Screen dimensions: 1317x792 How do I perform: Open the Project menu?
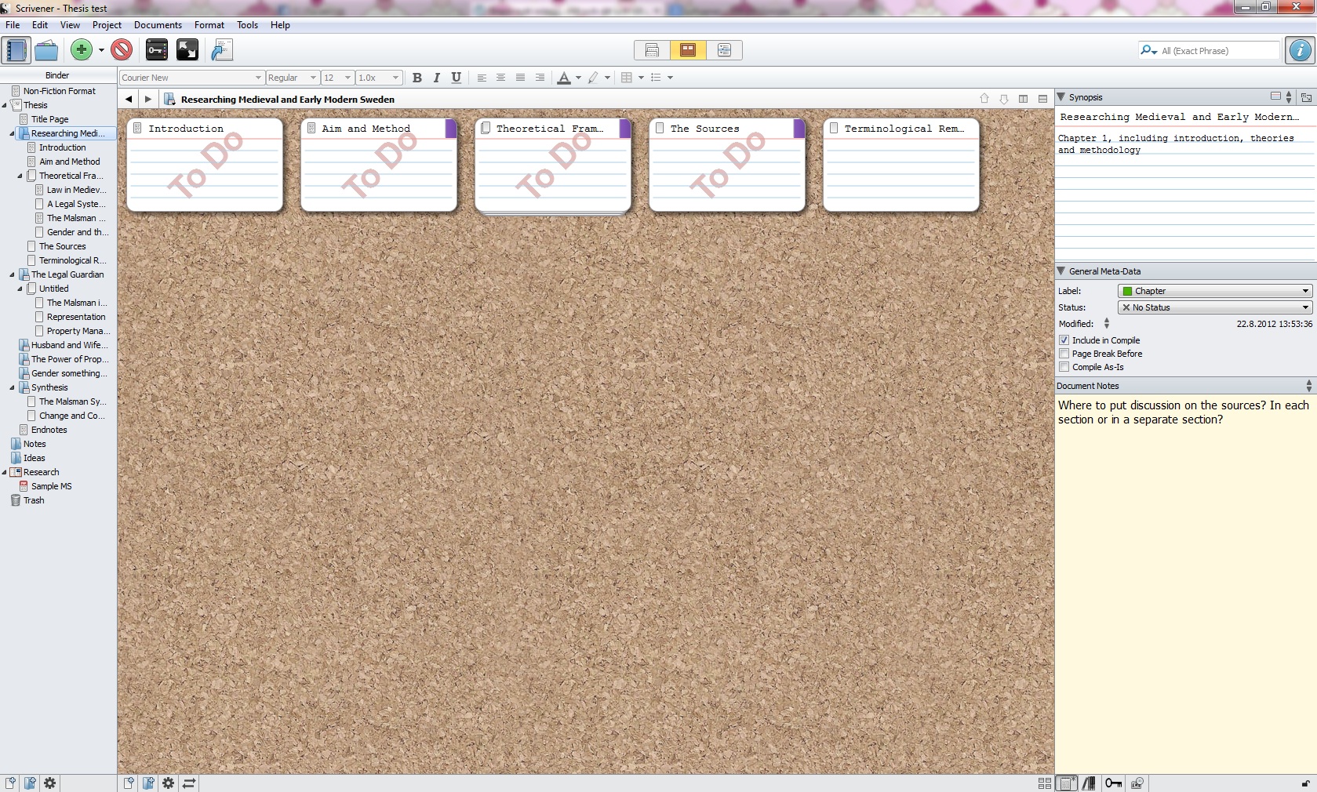pyautogui.click(x=107, y=25)
